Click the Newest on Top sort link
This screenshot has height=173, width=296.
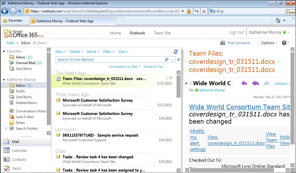[x=153, y=66]
